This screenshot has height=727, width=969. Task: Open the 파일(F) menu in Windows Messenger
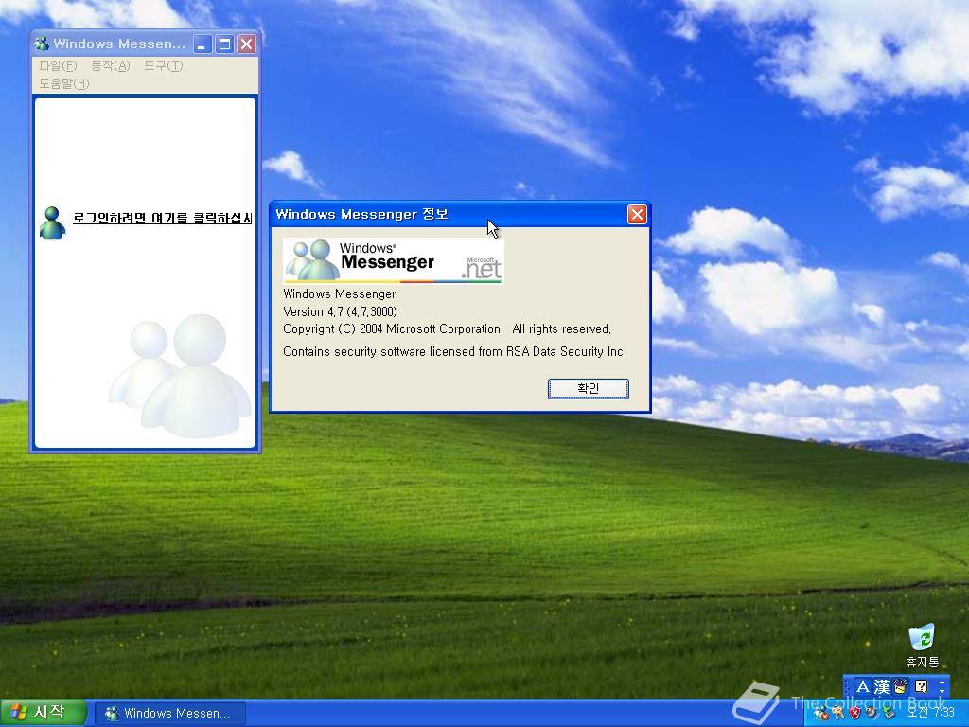tap(58, 65)
